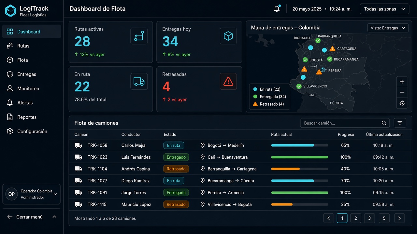Click the delivered marker near Barranquilla
Image resolution: width=417 pixels, height=234 pixels.
(x=318, y=41)
